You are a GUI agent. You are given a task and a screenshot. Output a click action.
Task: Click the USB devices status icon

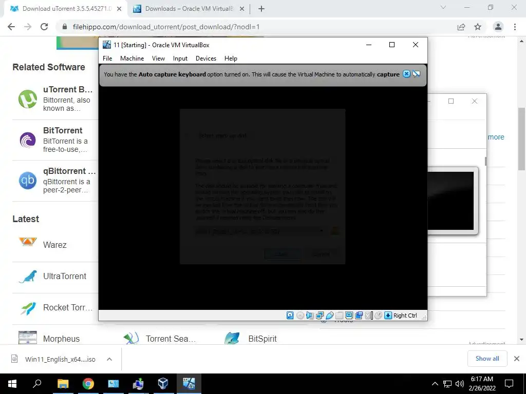pyautogui.click(x=329, y=316)
